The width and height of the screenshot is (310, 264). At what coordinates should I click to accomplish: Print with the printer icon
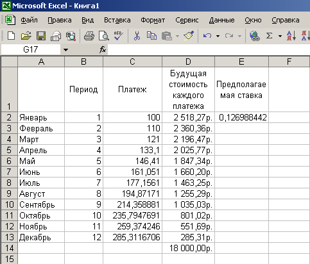[89, 36]
